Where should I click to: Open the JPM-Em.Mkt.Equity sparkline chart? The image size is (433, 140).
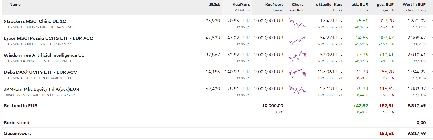pyautogui.click(x=297, y=90)
